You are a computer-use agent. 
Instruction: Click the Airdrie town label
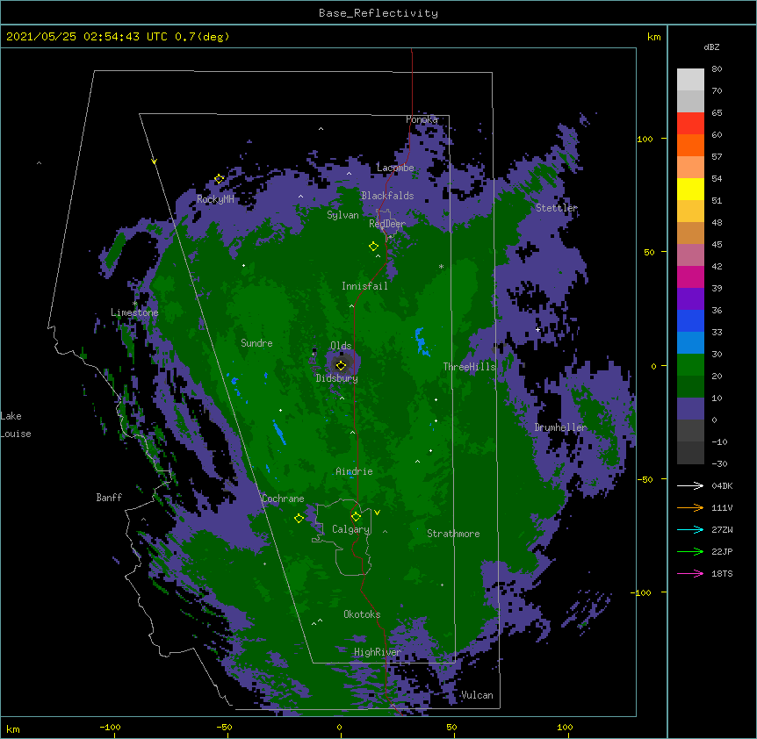(354, 471)
